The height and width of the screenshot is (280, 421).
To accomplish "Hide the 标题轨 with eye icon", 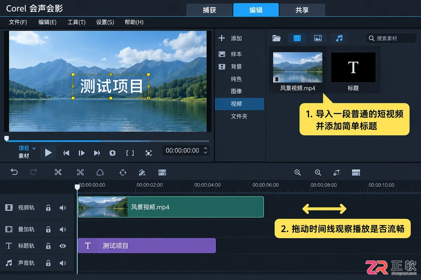I will coord(63,246).
